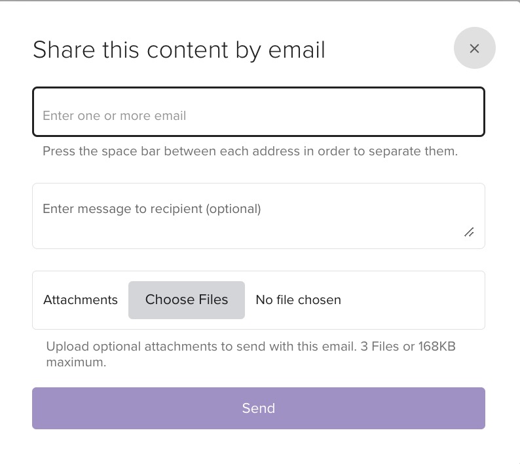Click the purple Send button
This screenshot has height=464, width=520.
[259, 408]
